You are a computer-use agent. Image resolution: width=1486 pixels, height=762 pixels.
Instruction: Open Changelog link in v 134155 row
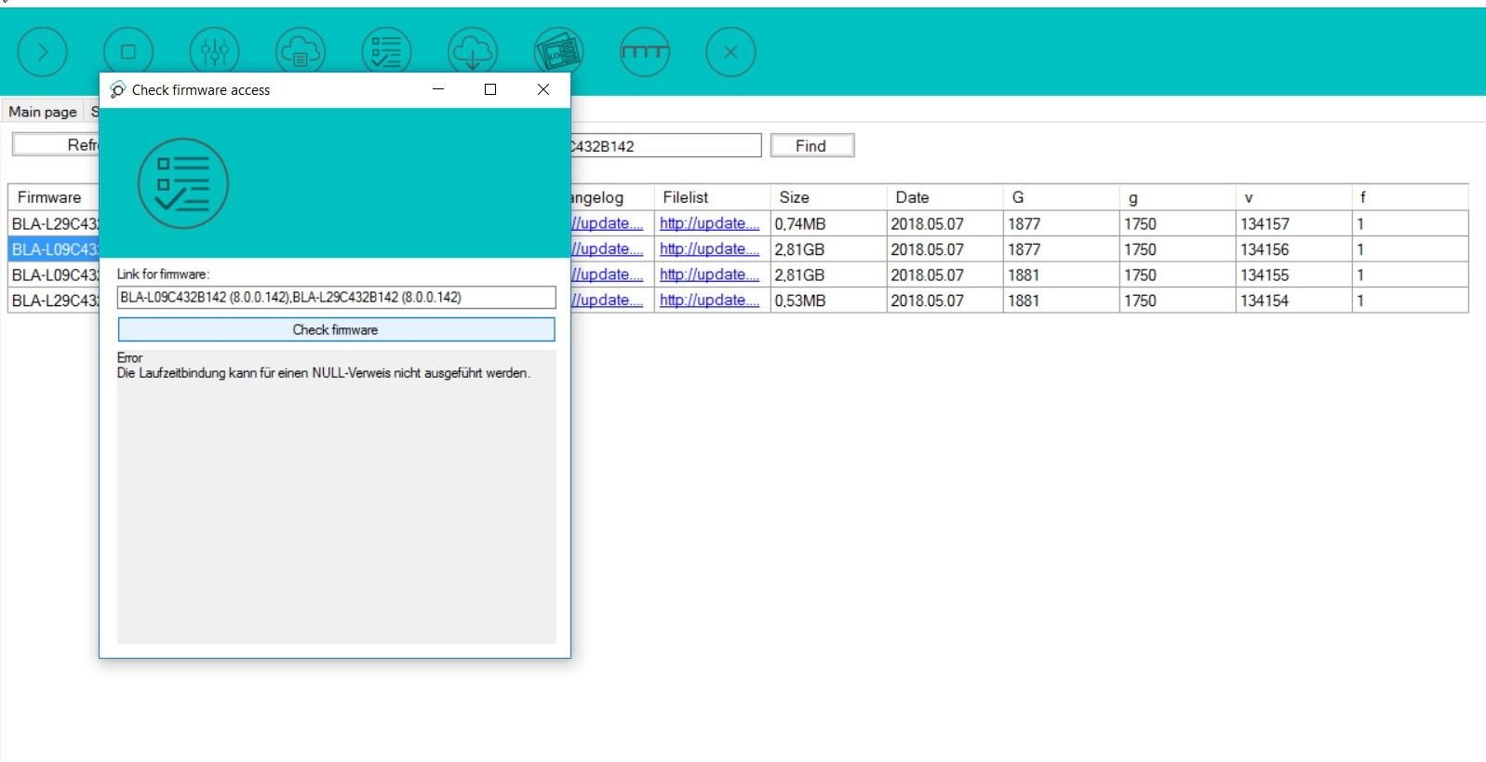click(607, 274)
